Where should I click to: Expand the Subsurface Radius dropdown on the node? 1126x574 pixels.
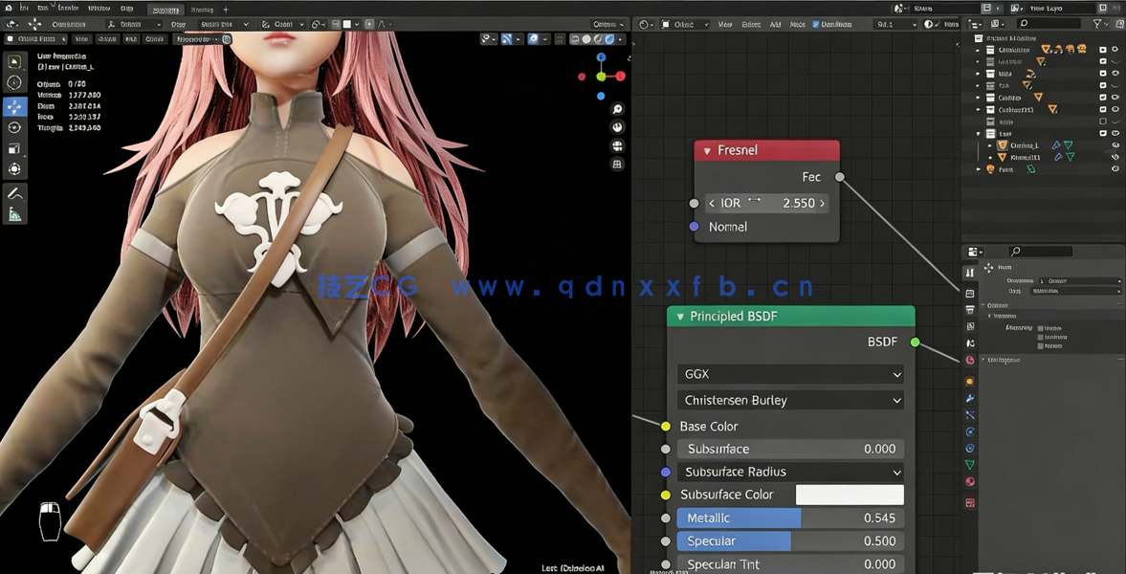click(x=790, y=472)
